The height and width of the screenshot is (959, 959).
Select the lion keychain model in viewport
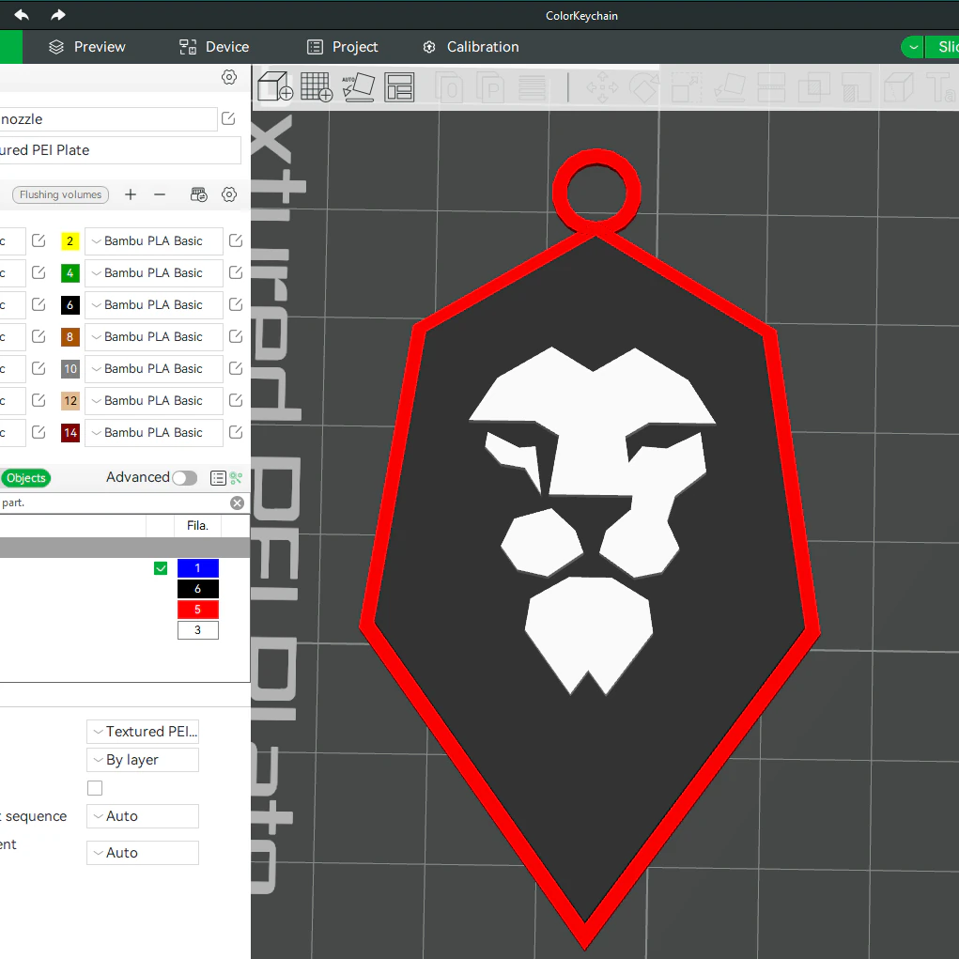coord(590,550)
